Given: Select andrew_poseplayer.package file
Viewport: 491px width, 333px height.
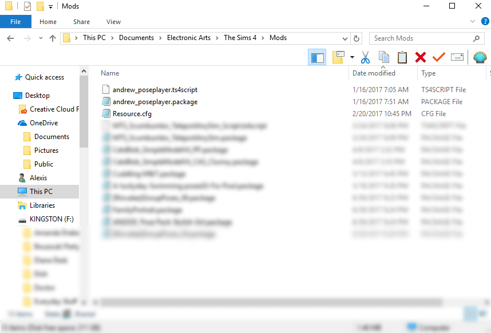Looking at the screenshot, I should point(155,102).
